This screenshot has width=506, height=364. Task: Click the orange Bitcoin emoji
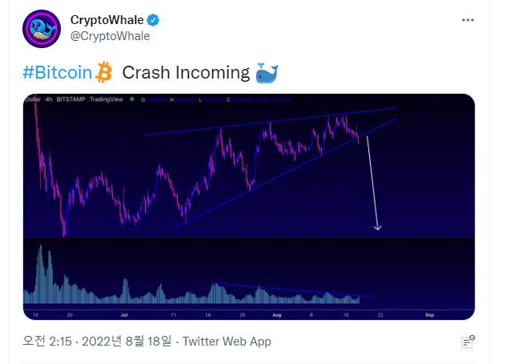pos(104,73)
